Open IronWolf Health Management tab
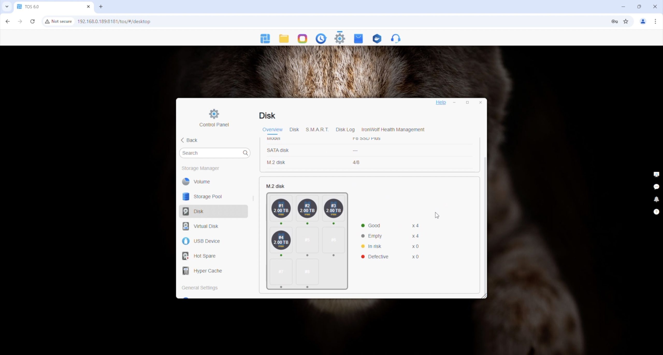The width and height of the screenshot is (663, 355). (393, 130)
